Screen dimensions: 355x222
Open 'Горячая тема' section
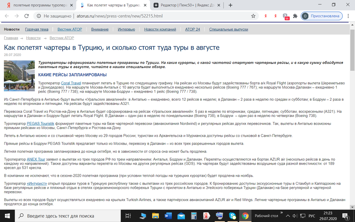pos(37,29)
